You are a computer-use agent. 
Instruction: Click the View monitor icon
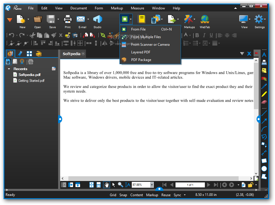click(244, 19)
